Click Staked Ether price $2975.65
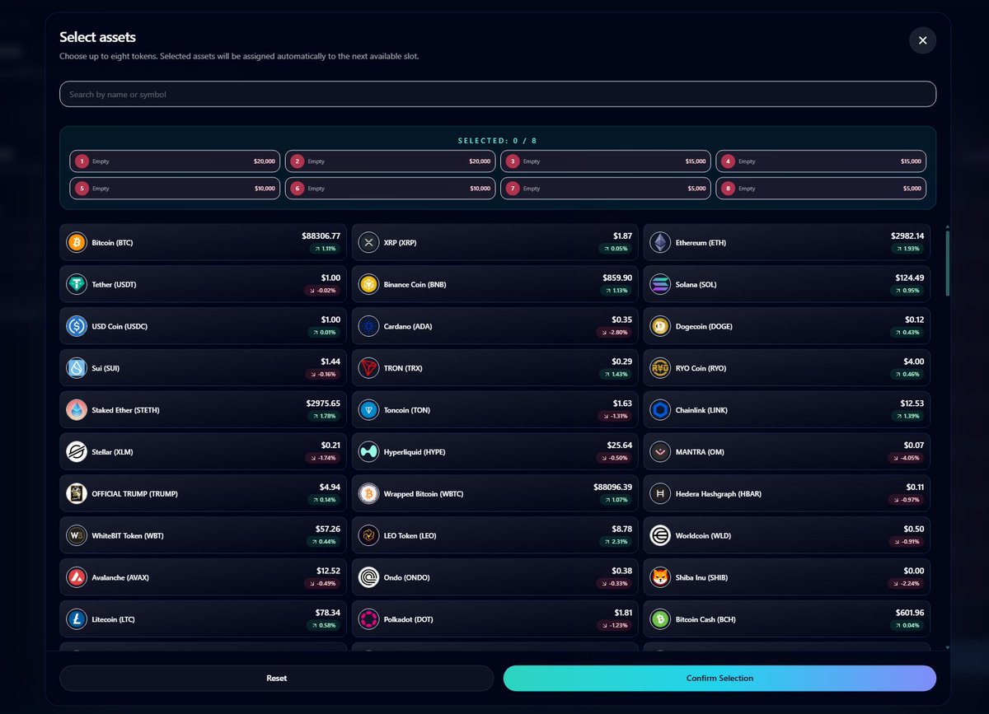This screenshot has width=989, height=714. click(x=323, y=403)
